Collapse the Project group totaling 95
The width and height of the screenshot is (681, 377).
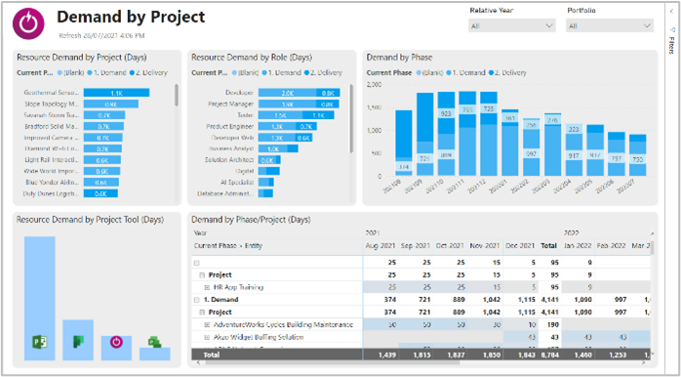pos(202,275)
